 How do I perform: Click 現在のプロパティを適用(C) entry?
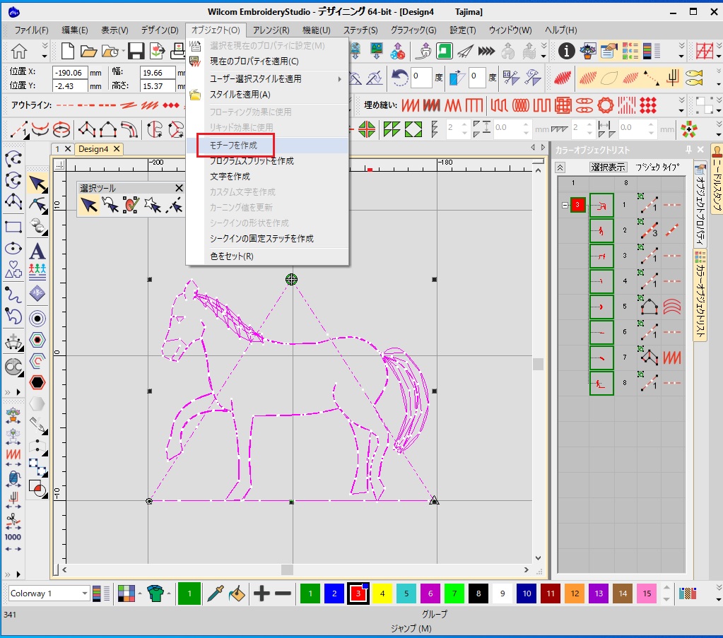click(267, 61)
